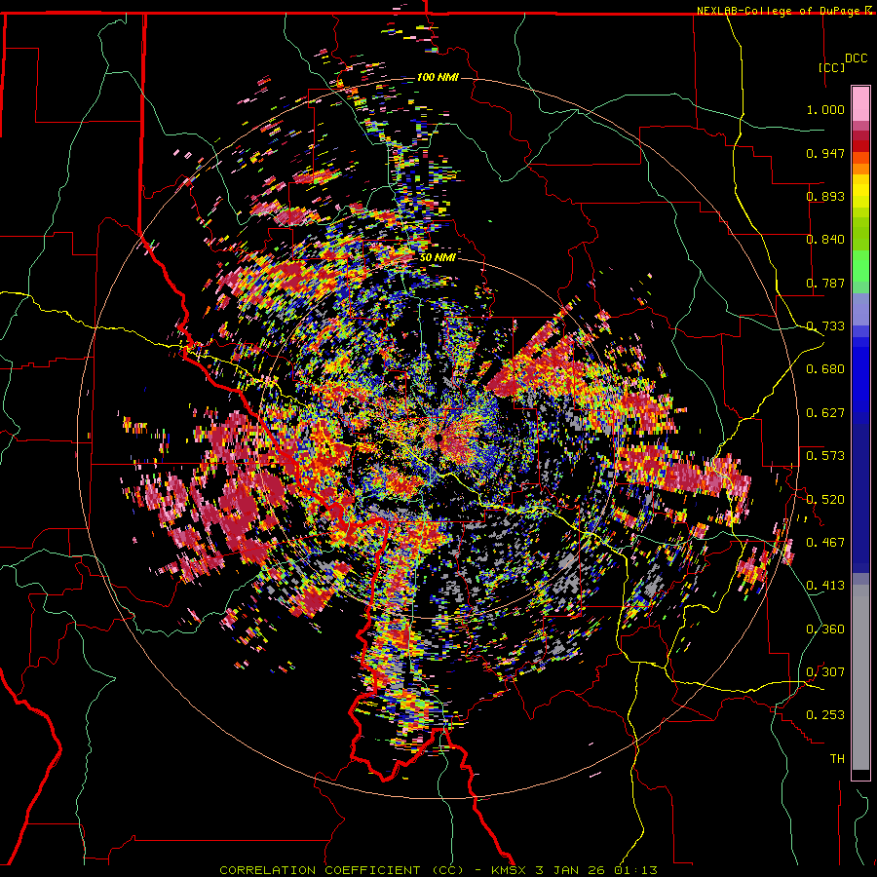Click the 0.893 legend value
877x877 pixels.
click(x=825, y=196)
